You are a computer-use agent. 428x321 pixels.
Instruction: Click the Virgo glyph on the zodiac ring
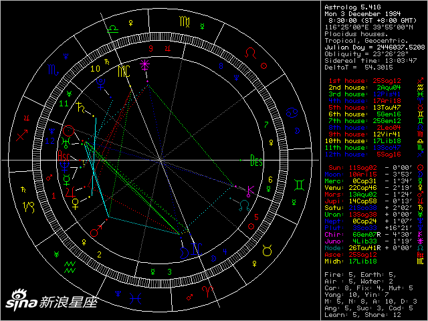point(183,22)
